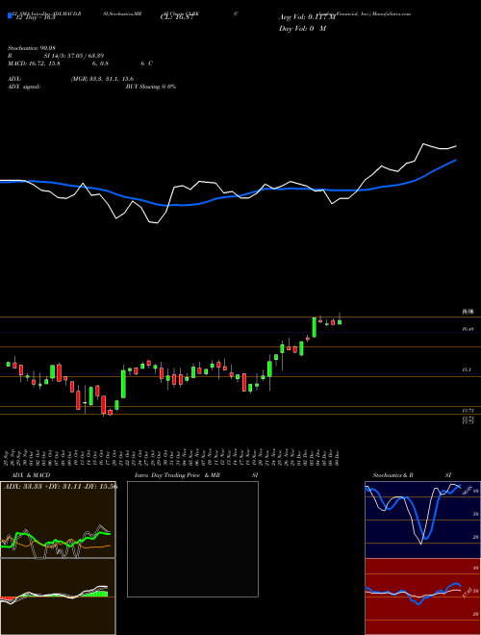
Task: Open the MACD histogram panel
Action: [x=58, y=597]
